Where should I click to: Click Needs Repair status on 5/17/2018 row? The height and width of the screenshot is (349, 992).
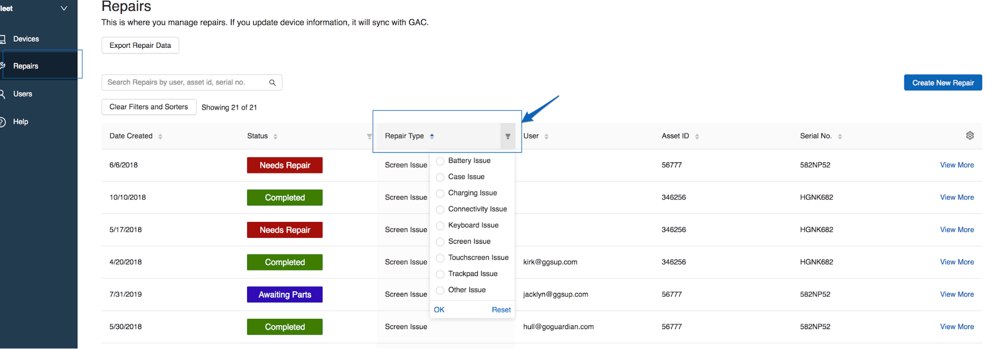click(285, 230)
